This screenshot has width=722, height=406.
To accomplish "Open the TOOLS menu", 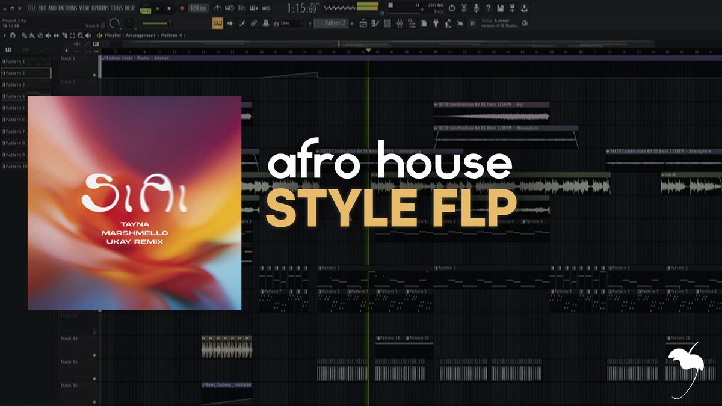I will tap(117, 8).
